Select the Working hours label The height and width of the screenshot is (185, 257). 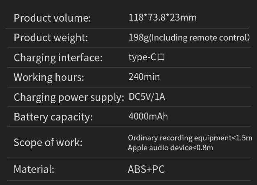[49, 77]
